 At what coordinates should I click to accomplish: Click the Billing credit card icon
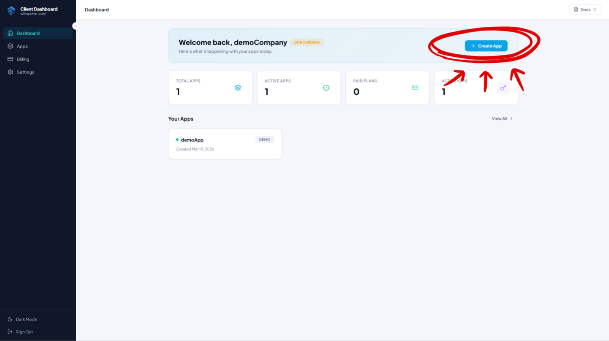(10, 59)
